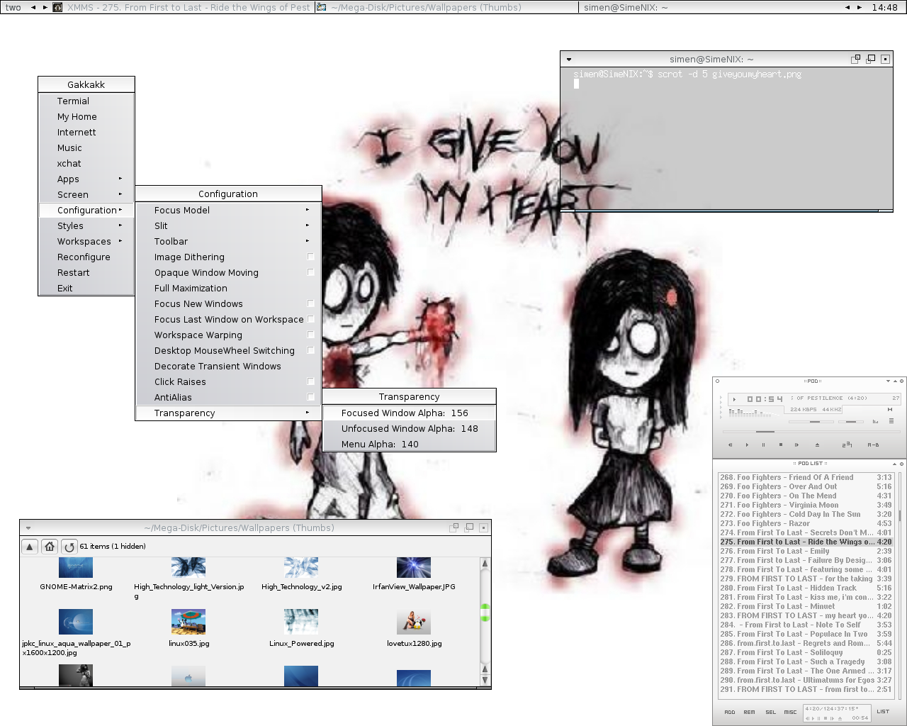Click the XMMS song position seek bar
This screenshot has height=726, width=907.
811,432
